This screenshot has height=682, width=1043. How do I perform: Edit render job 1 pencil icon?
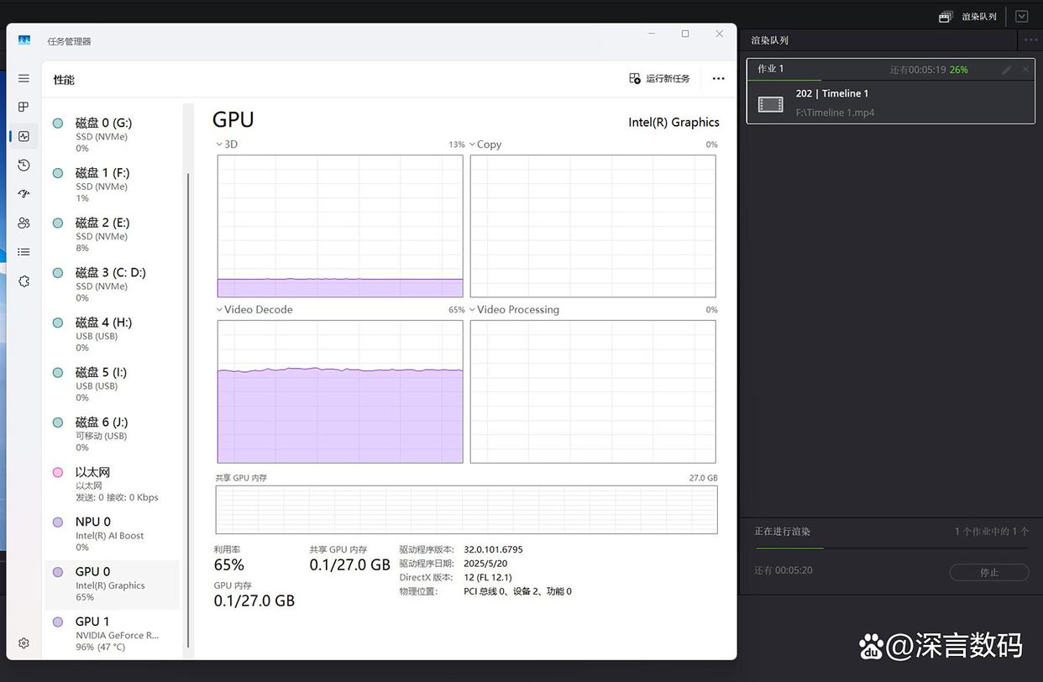[x=1007, y=70]
